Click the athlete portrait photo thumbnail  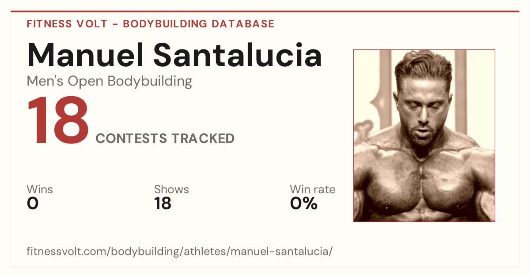(424, 135)
